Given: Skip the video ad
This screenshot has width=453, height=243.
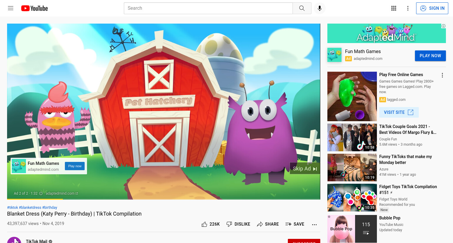Looking at the screenshot, I should (305, 168).
